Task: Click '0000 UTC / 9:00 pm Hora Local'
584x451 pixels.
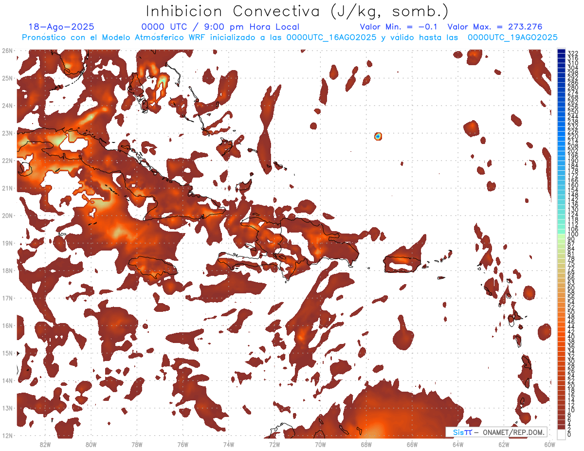Action: (x=220, y=27)
